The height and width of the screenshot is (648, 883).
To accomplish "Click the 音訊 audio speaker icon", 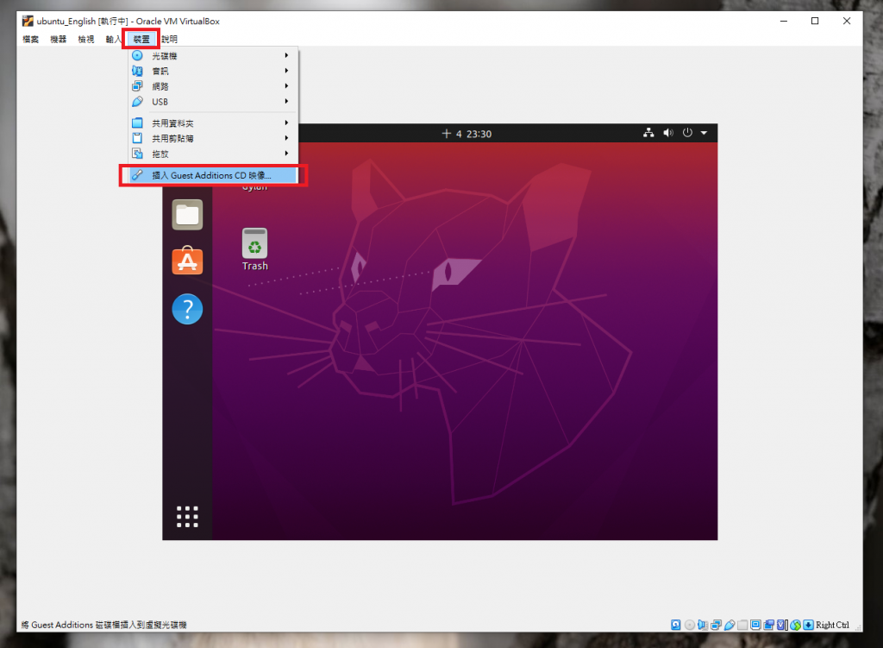I will click(x=137, y=71).
